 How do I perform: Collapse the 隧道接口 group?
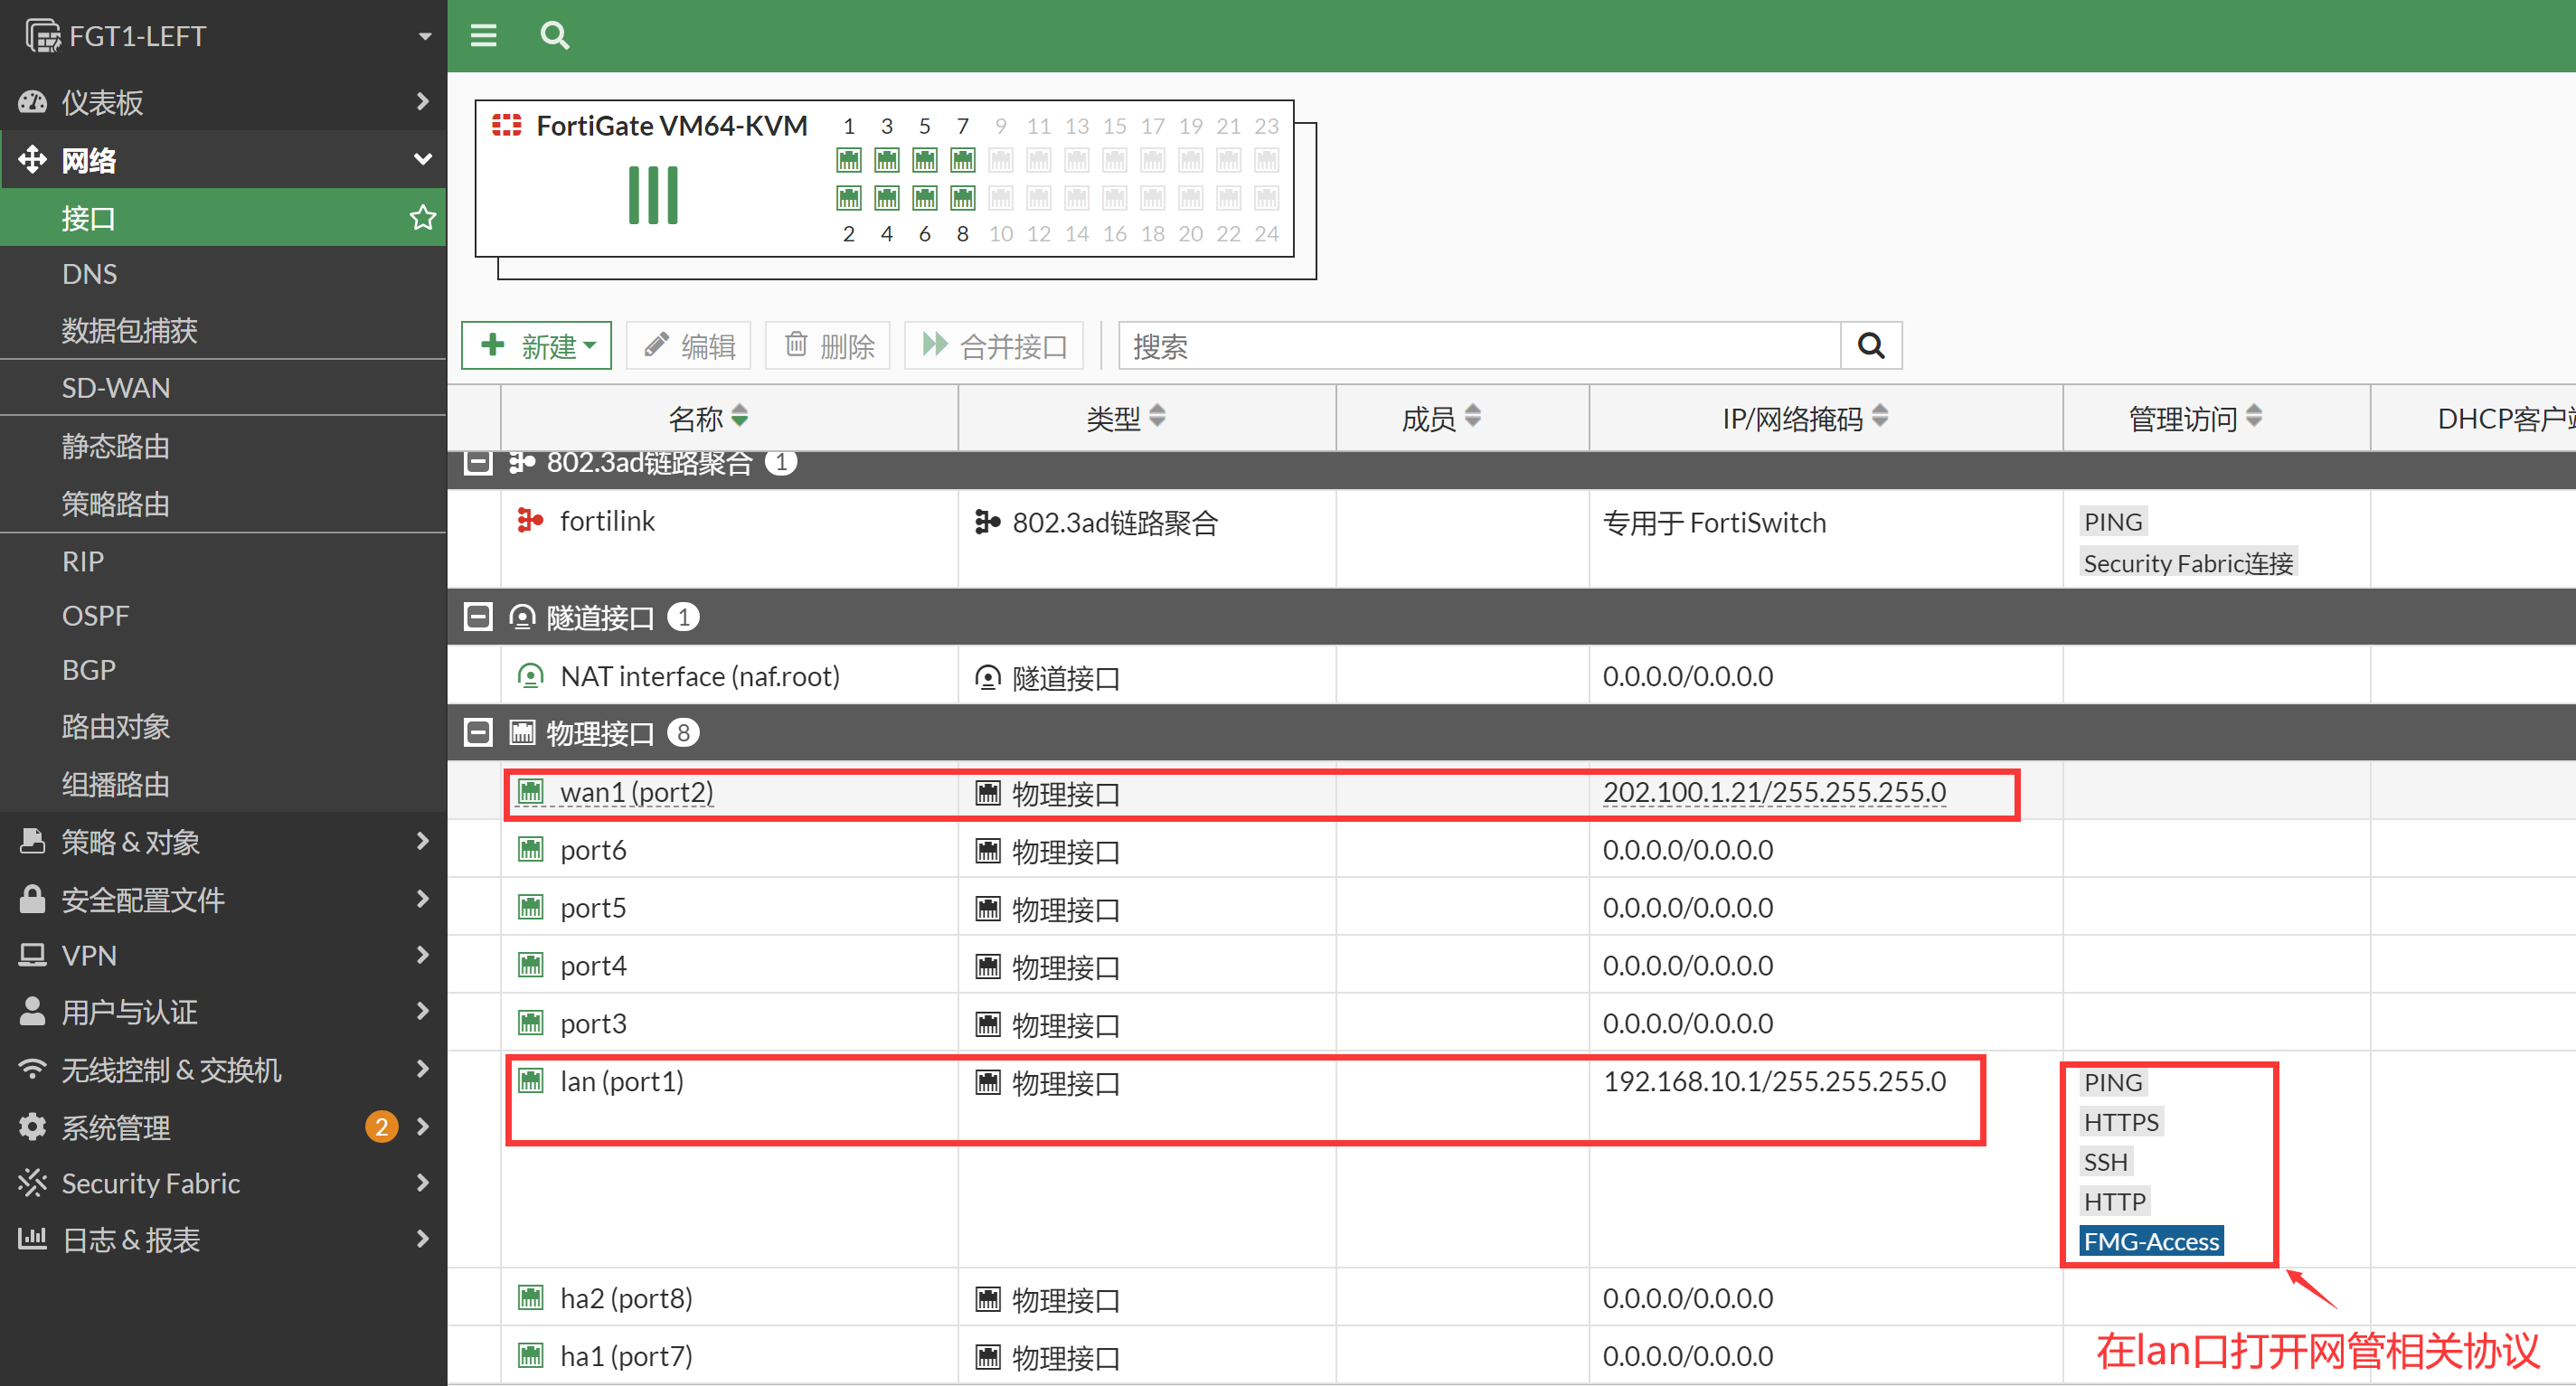tap(479, 617)
